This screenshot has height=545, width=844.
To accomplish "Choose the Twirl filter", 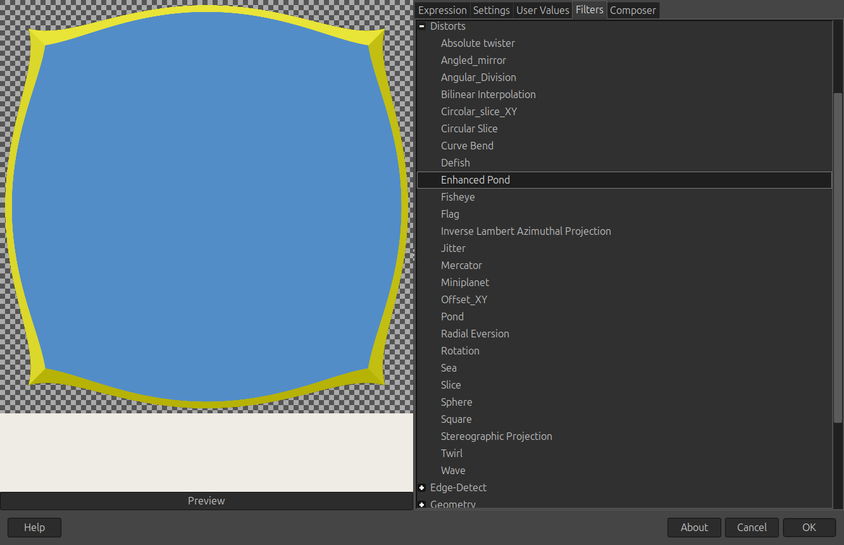I will click(x=452, y=453).
